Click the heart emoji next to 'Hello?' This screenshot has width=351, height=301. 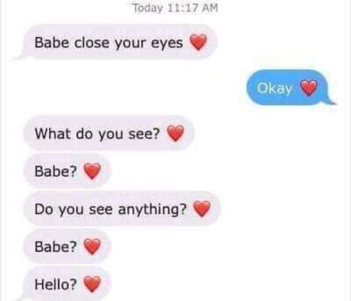(92, 284)
